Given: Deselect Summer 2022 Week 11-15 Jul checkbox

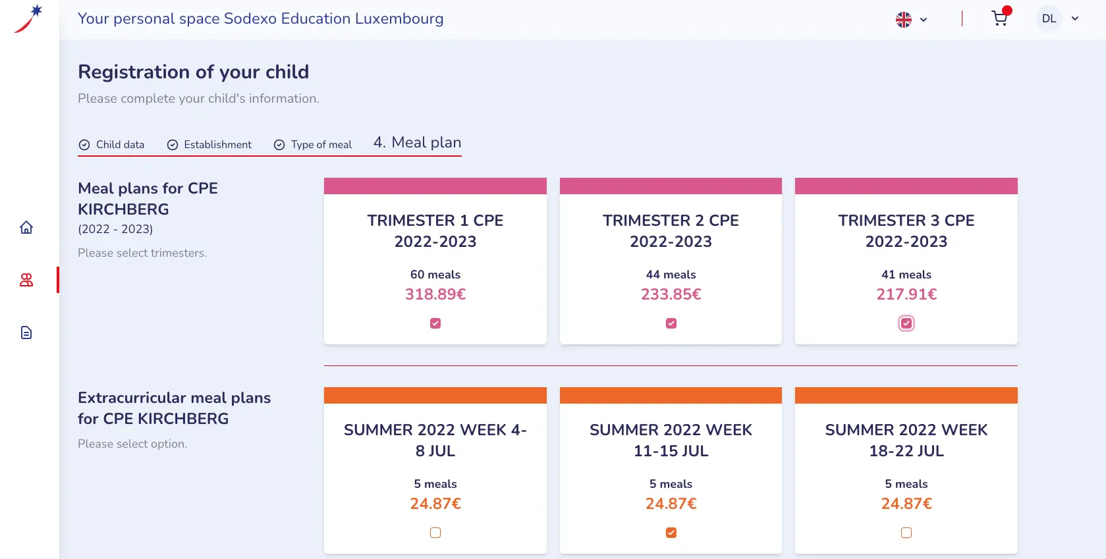Looking at the screenshot, I should [671, 533].
